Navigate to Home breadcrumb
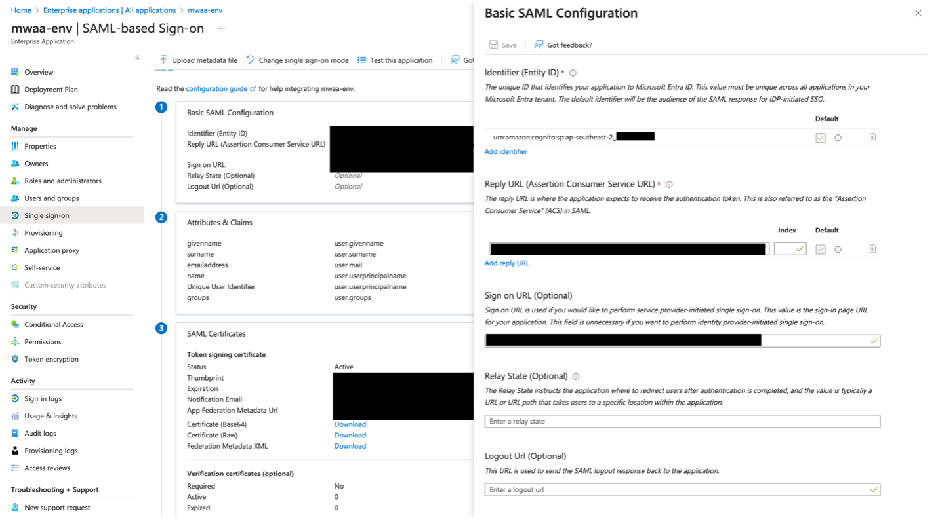938x520 pixels. point(21,10)
